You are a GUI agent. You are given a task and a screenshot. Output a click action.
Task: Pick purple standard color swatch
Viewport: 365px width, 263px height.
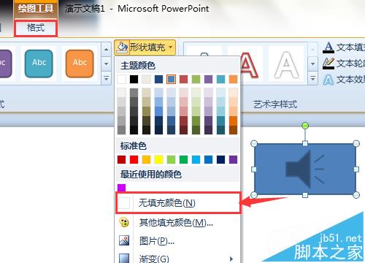point(233,160)
